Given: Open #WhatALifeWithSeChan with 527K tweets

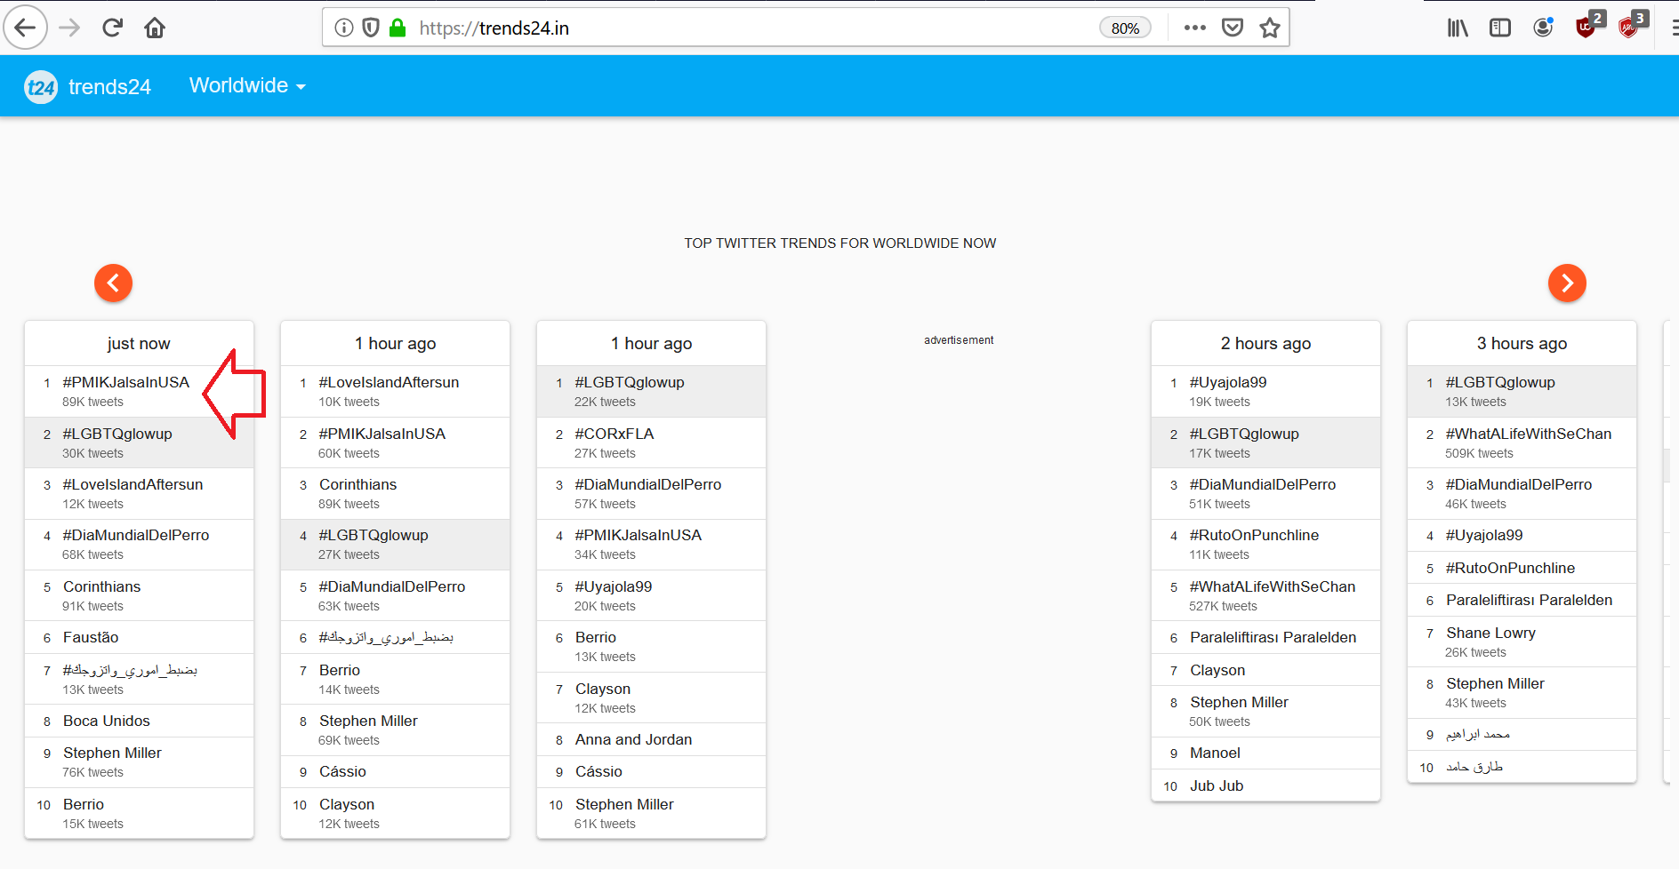Looking at the screenshot, I should (1273, 586).
